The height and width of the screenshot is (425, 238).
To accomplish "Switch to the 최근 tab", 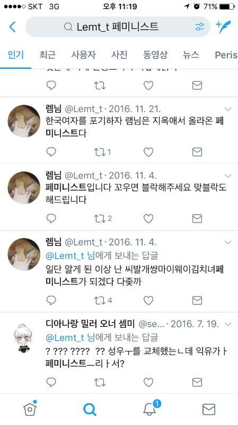I will [47, 55].
